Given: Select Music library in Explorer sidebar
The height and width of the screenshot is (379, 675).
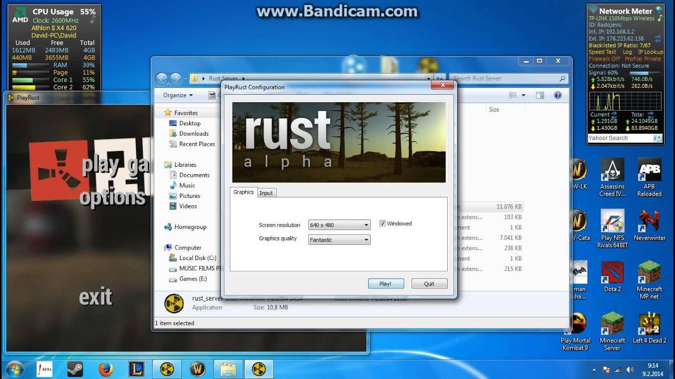Looking at the screenshot, I should pos(187,185).
